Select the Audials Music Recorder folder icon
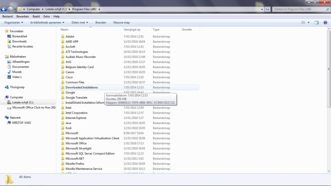Screen dimensions: 331x186 pyautogui.click(x=63, y=57)
